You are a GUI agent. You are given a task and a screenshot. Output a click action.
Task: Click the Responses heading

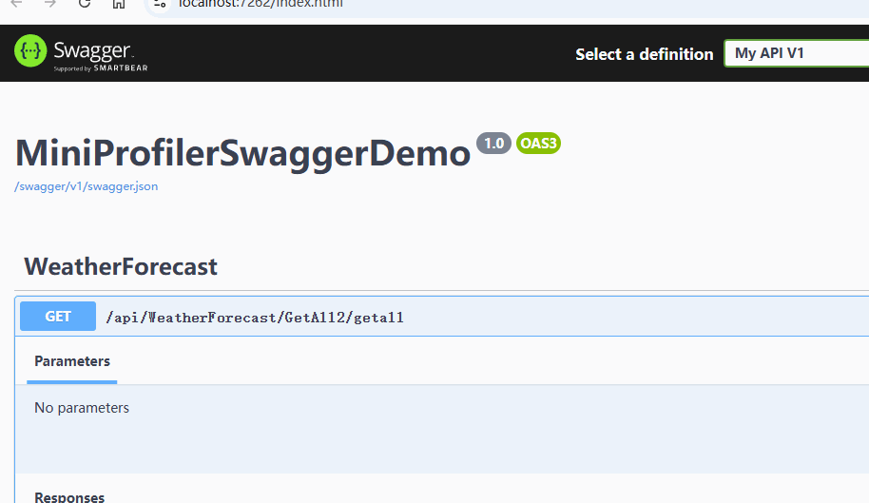(x=69, y=497)
